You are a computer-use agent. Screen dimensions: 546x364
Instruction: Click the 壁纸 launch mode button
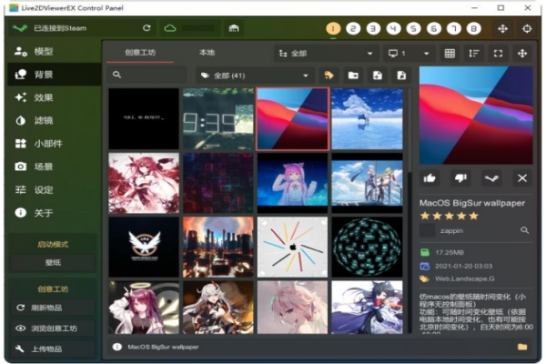pos(53,263)
